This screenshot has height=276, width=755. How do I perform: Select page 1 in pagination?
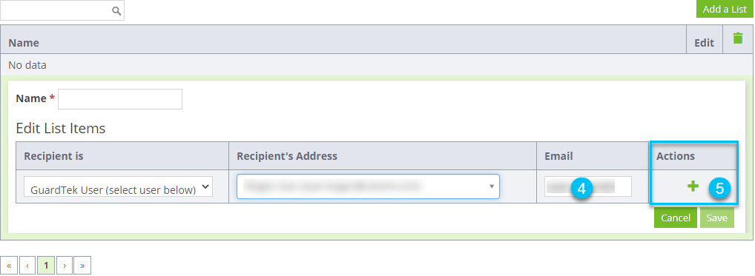[x=46, y=265]
